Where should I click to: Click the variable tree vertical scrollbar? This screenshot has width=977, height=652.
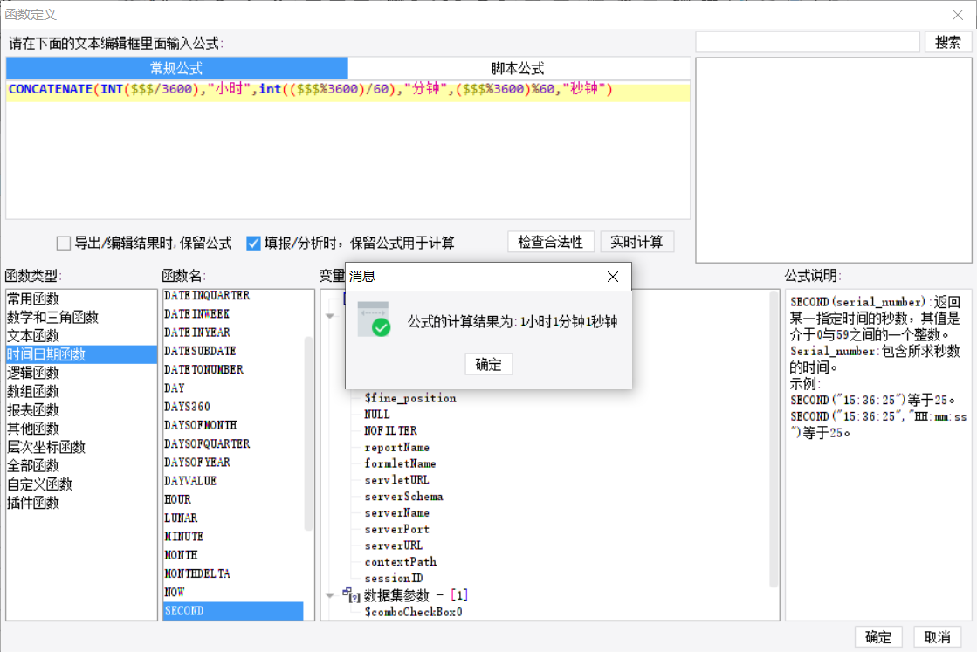[x=774, y=439]
